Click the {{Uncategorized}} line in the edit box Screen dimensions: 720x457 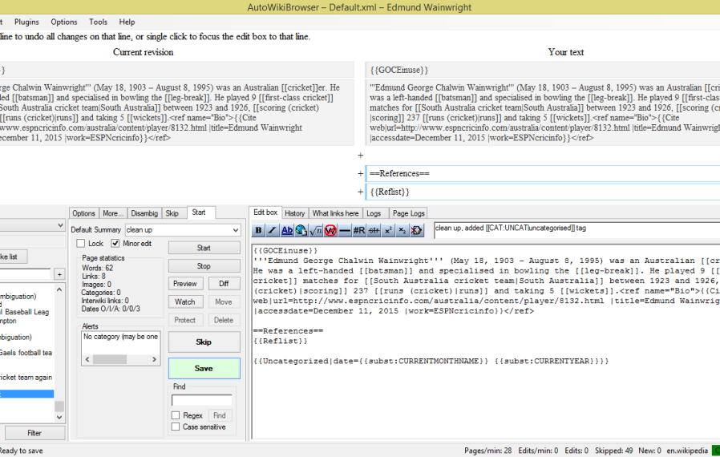tap(431, 362)
